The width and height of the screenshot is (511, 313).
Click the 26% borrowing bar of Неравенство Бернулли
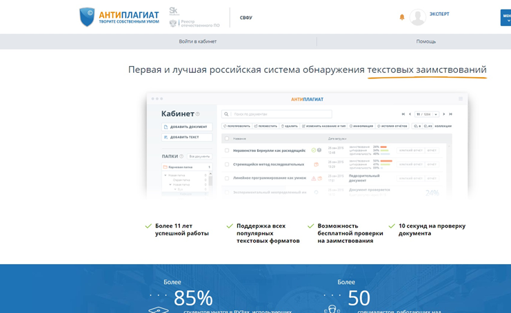pos(383,147)
